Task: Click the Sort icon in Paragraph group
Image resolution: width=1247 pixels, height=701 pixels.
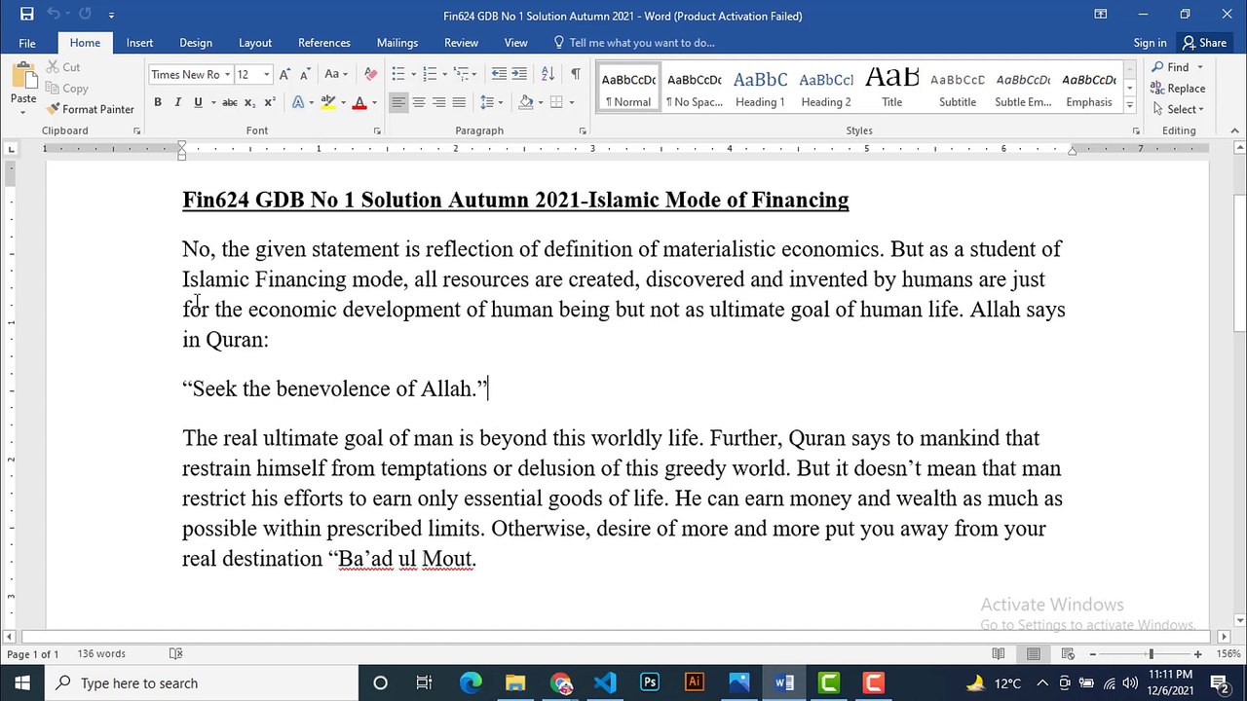Action: tap(548, 74)
